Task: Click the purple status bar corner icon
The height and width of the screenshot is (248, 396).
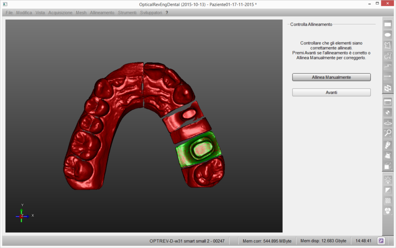Action: pos(382,241)
